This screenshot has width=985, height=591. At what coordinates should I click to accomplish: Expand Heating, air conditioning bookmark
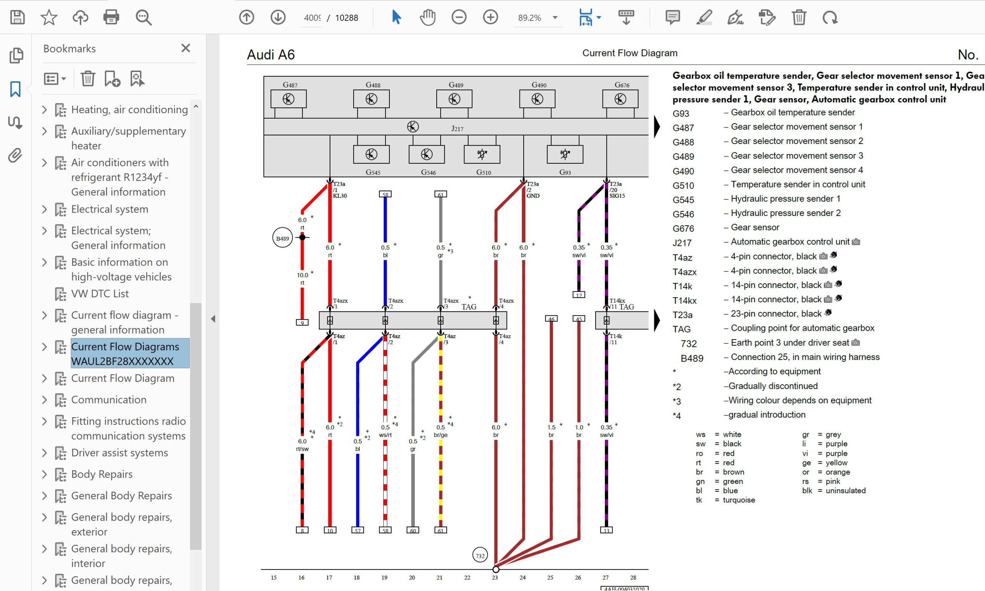(45, 109)
